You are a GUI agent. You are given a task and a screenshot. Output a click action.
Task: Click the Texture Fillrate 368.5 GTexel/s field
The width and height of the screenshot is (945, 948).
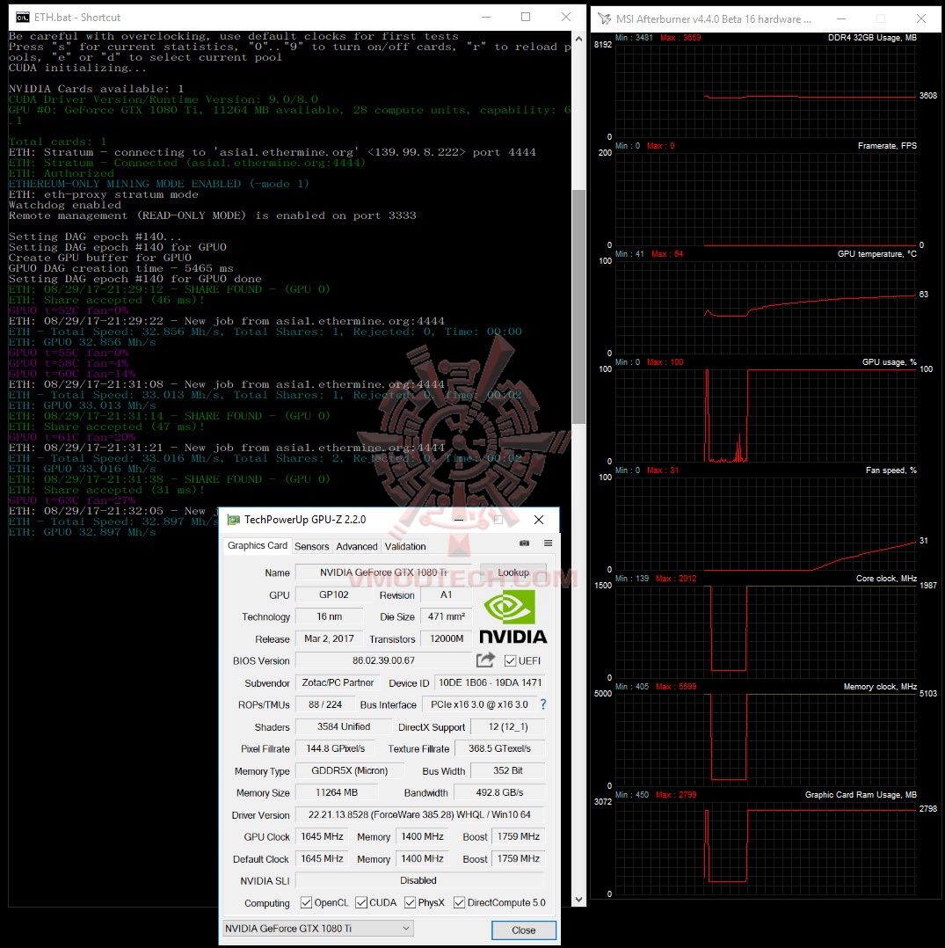[499, 747]
